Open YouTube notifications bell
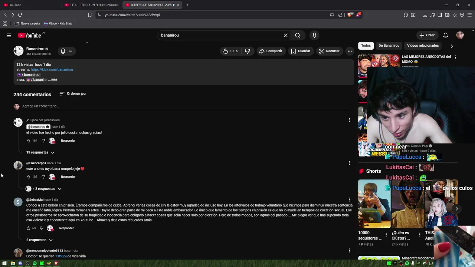The height and width of the screenshot is (267, 475). (x=446, y=35)
